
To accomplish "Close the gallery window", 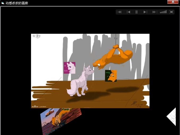I will coord(173,2).
